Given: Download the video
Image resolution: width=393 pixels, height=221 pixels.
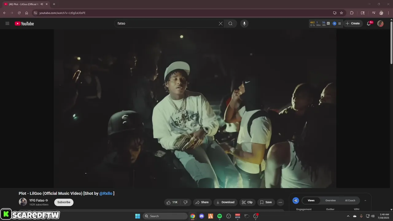Looking at the screenshot, I should click(225, 202).
